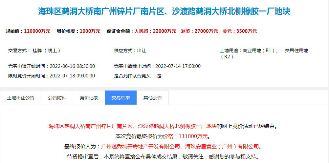Click bidder 海珠安居置业（广州）有限公司
329x163 pixels.
(222, 147)
